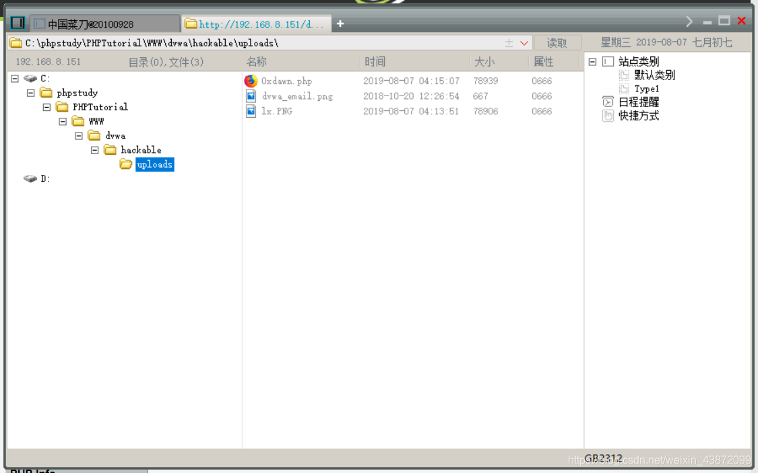Click the 192.168.8.151 host label
Screen dimensions: 758x473
(49, 62)
